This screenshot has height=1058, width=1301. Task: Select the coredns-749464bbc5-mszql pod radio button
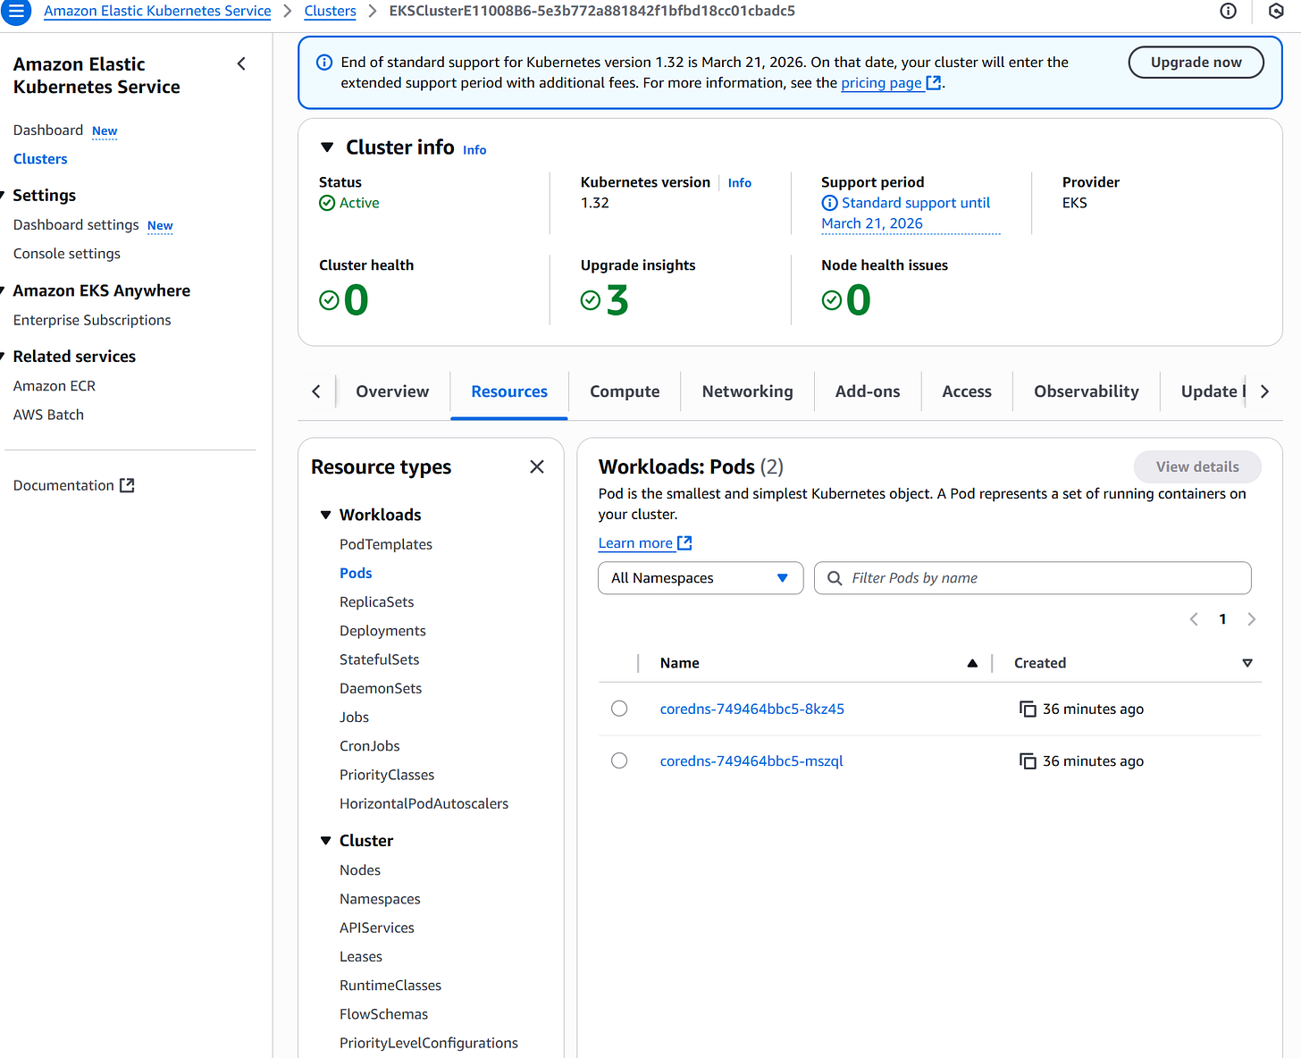coord(619,760)
